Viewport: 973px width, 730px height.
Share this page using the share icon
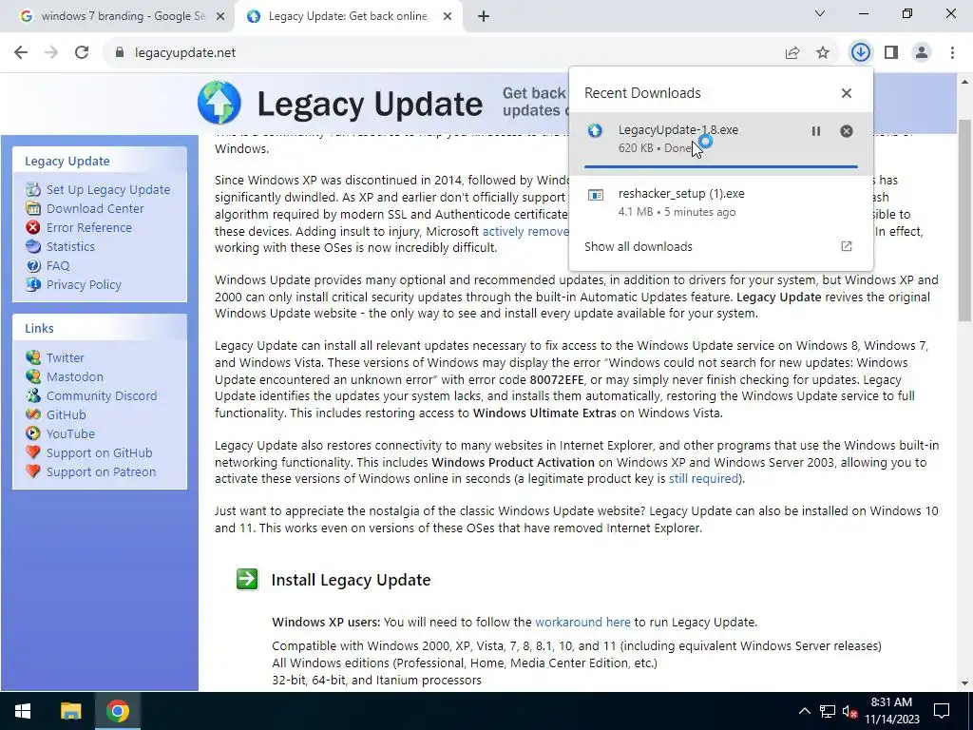point(792,53)
